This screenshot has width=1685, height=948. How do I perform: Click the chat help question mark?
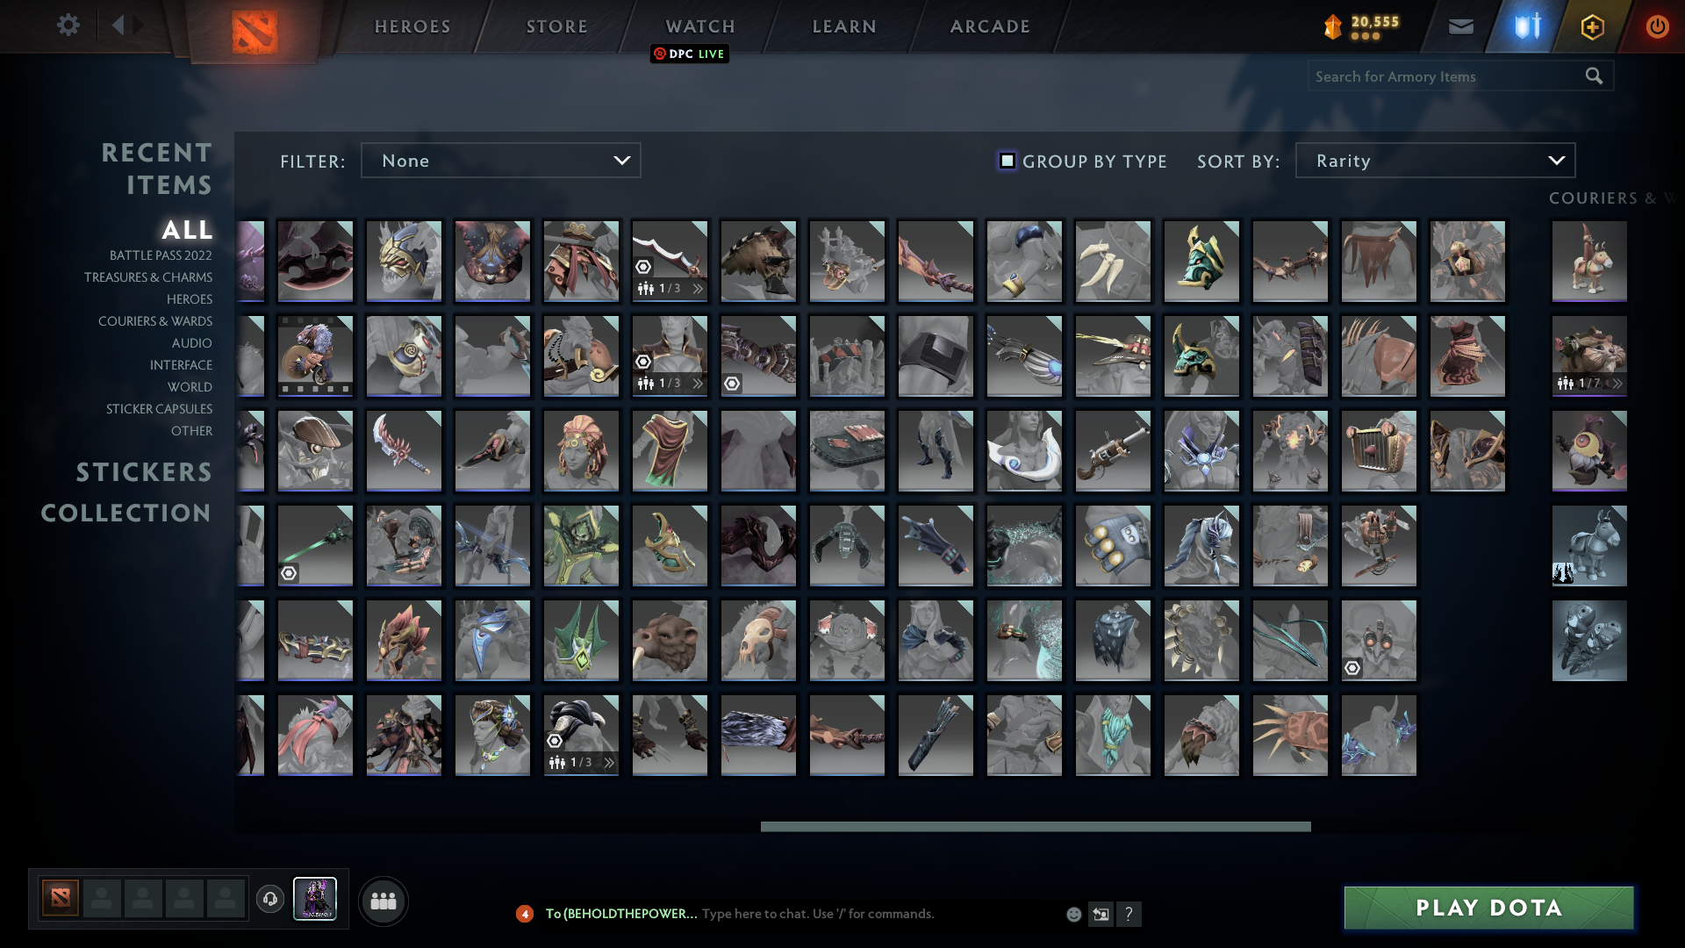click(1129, 914)
